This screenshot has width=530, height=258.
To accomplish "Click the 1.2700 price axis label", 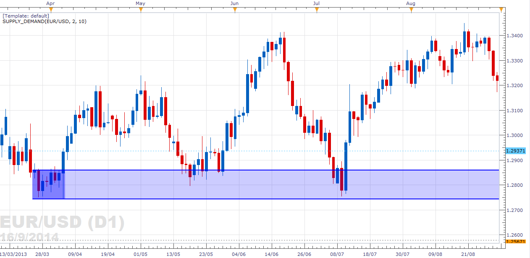I will (514, 210).
